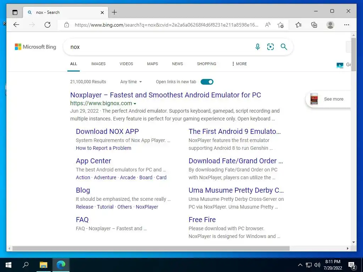Click the horizontal scrollbar right arrow
This screenshot has height=272, width=363.
point(347,248)
